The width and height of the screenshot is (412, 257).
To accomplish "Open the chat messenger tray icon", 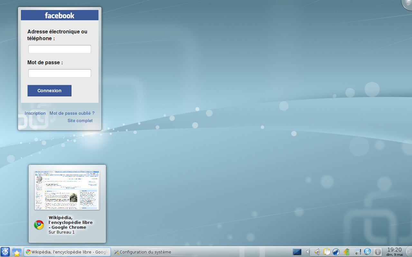I will [367, 252].
